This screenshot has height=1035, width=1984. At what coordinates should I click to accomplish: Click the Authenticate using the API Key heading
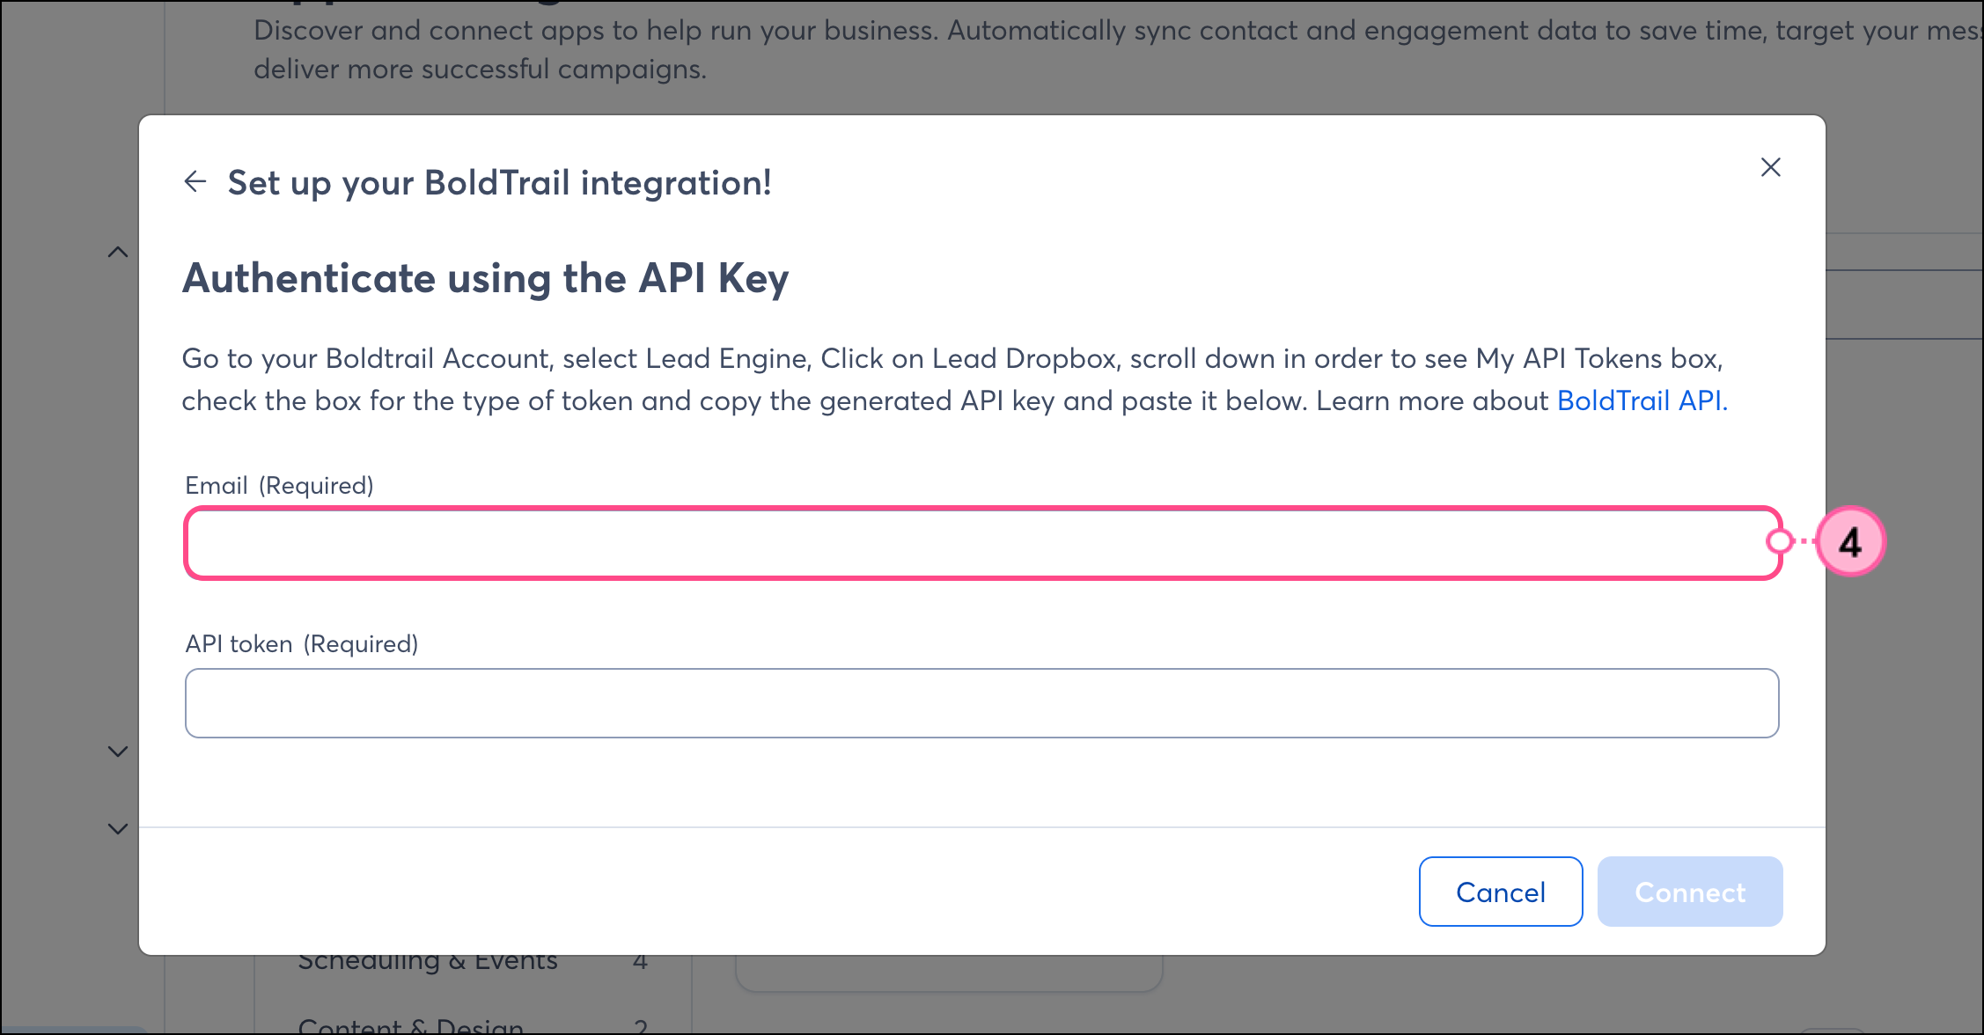(x=485, y=278)
